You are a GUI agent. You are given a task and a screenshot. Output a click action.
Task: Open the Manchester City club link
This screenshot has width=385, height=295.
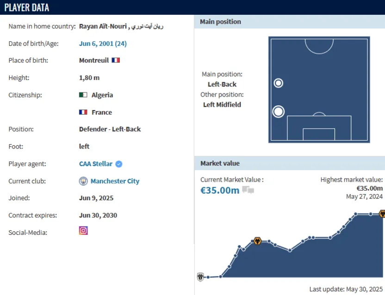[115, 181]
